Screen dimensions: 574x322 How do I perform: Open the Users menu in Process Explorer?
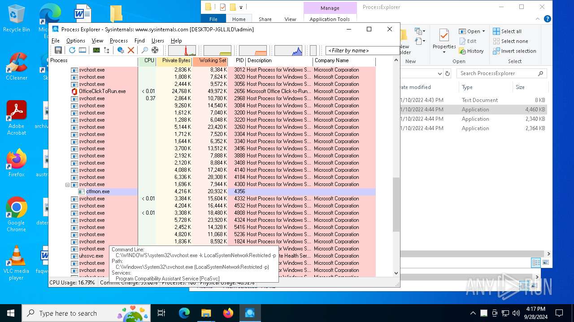[158, 40]
